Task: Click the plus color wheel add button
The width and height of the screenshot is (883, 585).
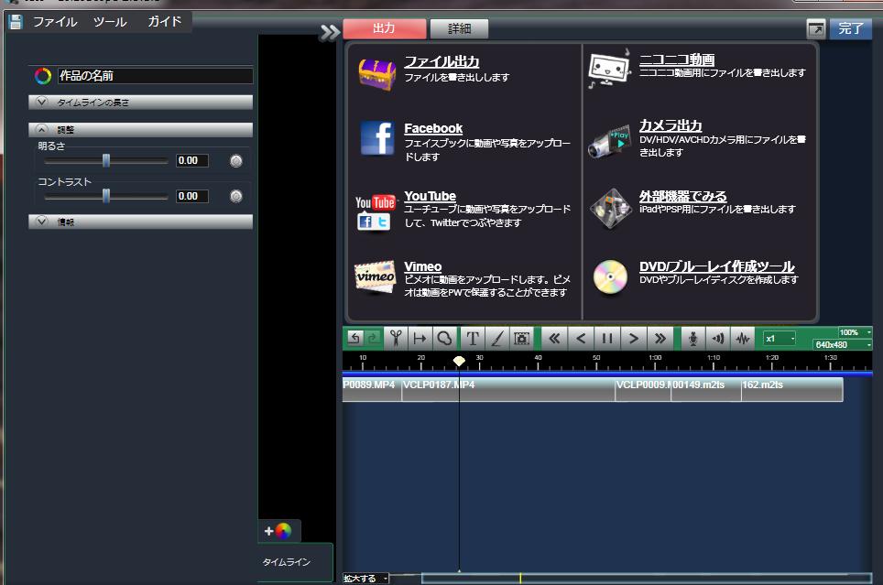Action: click(x=278, y=530)
